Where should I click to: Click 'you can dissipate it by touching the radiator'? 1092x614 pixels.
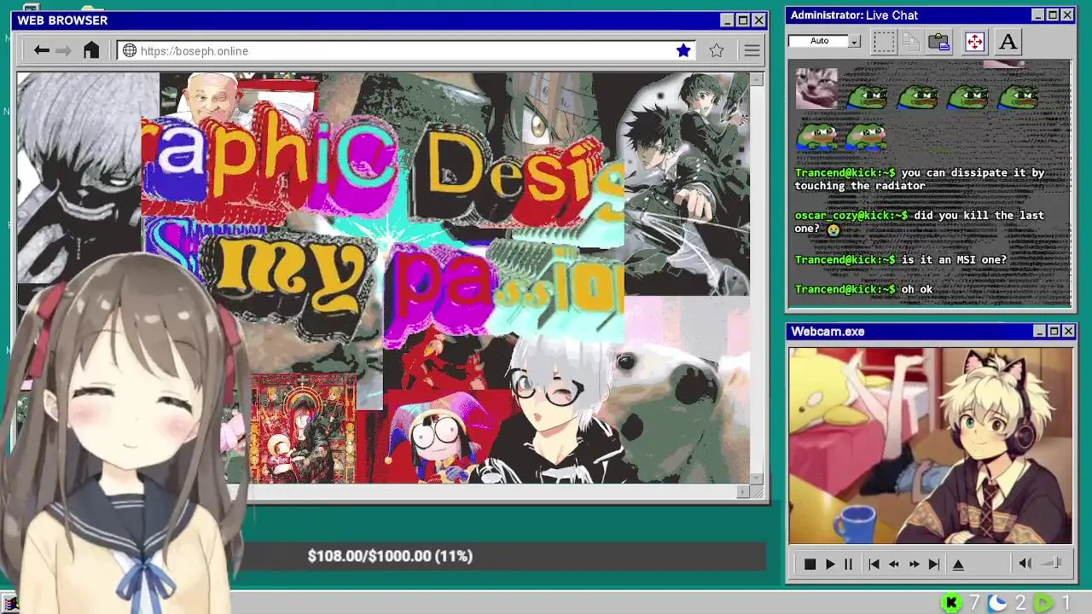920,179
